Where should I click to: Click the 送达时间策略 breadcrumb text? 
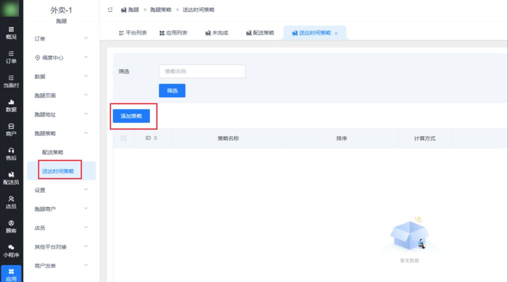coord(198,10)
